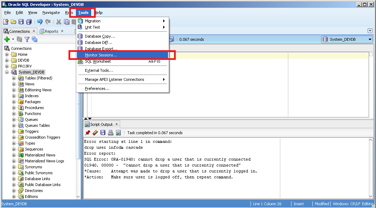The image size is (376, 208).
Task: Click green plus New Connection icon
Action: (x=7, y=39)
